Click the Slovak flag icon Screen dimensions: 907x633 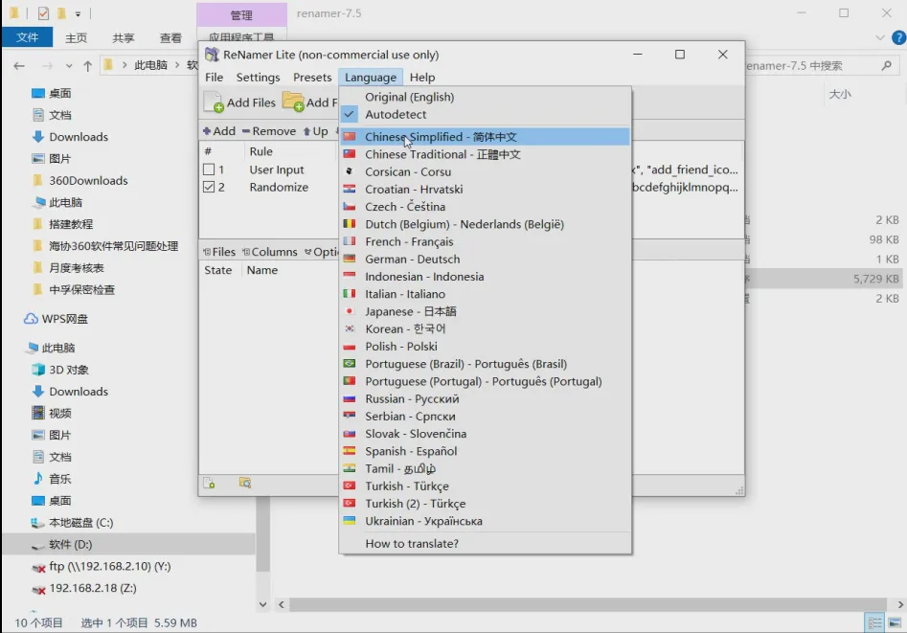[349, 433]
